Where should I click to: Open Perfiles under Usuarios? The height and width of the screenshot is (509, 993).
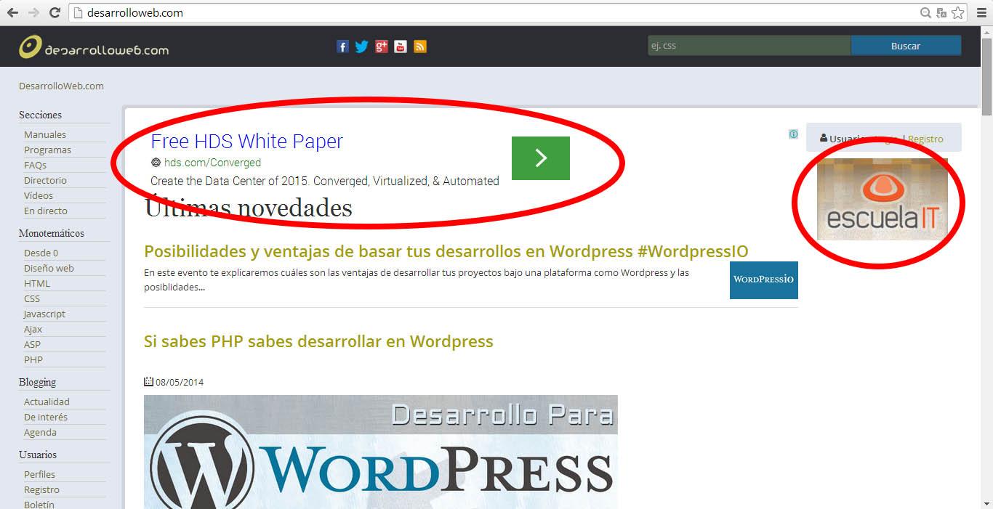(39, 474)
